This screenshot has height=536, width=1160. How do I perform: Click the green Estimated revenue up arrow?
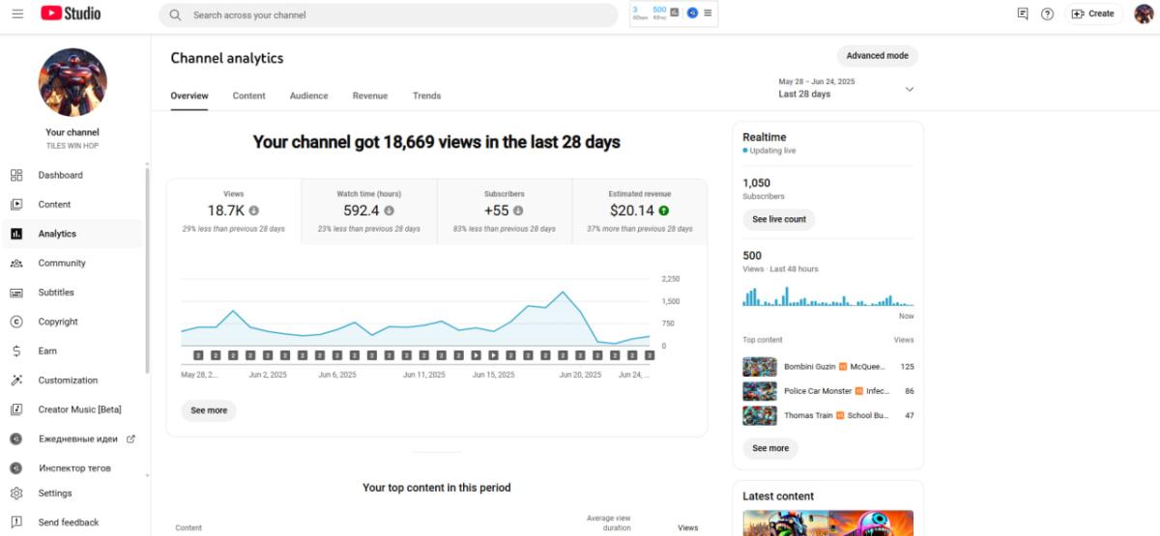(664, 211)
